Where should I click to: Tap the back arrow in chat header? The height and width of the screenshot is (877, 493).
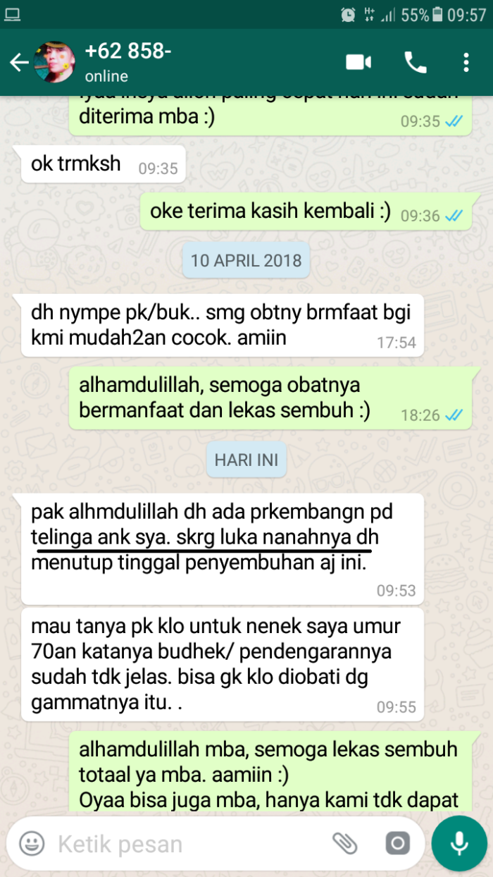click(x=18, y=63)
